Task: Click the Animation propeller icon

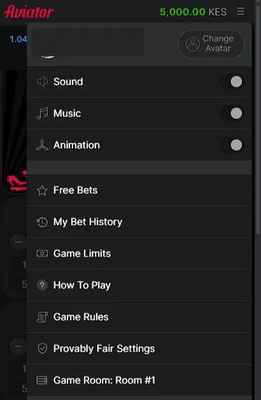Action: pyautogui.click(x=42, y=145)
